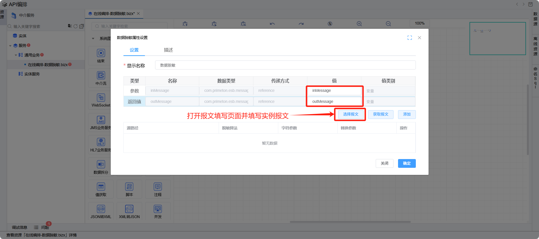Confirm the dialog with 确定
The width and height of the screenshot is (539, 239).
[407, 164]
